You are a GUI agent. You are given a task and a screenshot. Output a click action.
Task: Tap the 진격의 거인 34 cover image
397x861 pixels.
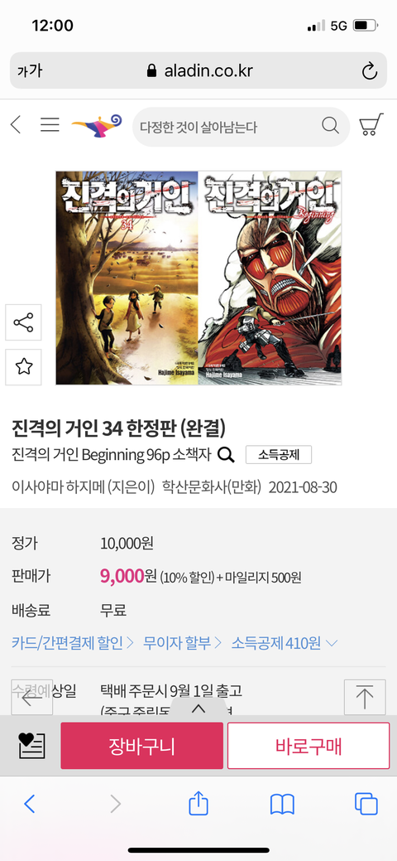pos(127,278)
